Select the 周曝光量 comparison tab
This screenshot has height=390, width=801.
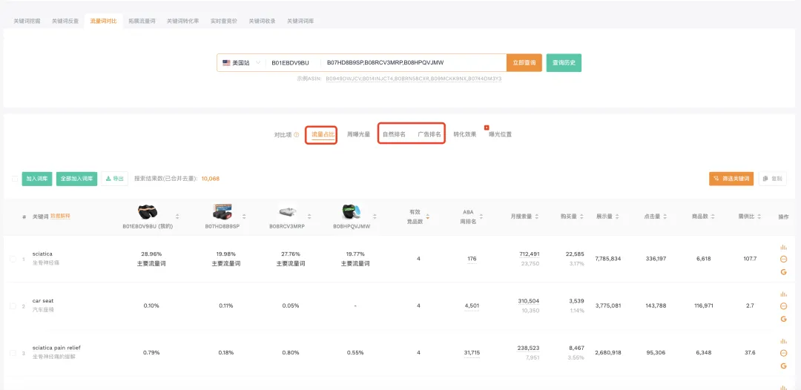[358, 135]
